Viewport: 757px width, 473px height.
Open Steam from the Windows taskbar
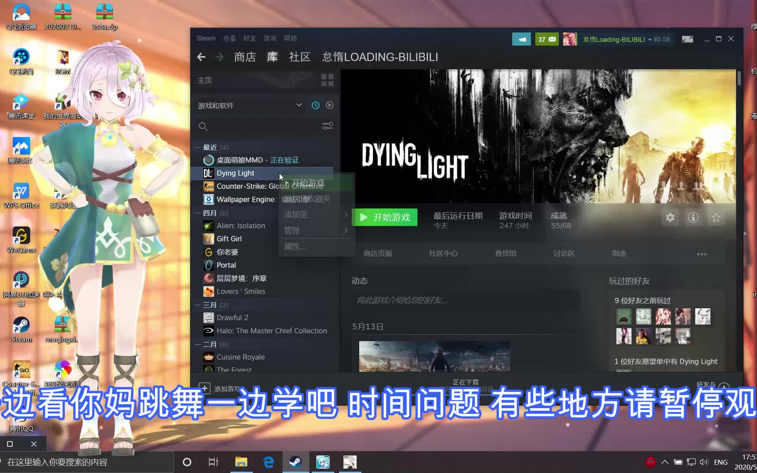295,462
